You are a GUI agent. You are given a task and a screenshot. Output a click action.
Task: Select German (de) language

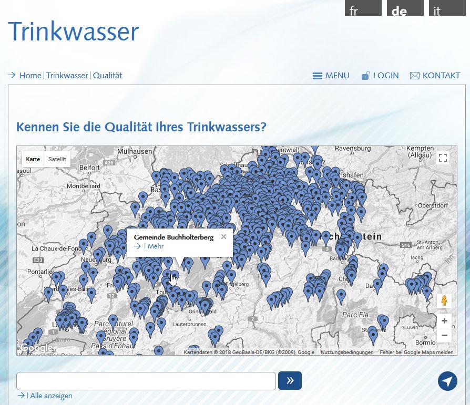[x=405, y=9]
